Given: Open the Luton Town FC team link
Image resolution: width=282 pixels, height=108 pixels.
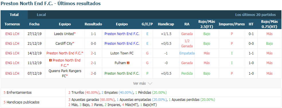Looking at the screenshot, I should pos(122,53).
